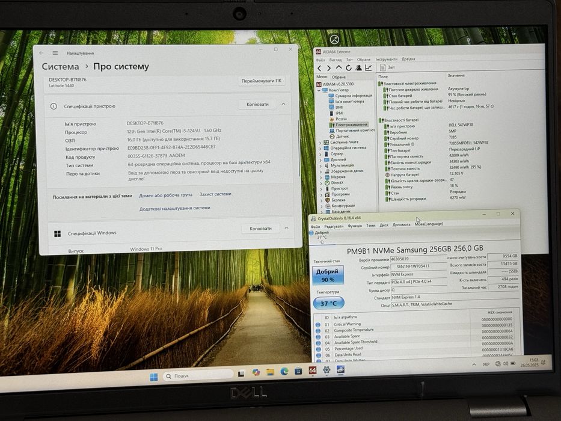
Task: Open AIDA64 Вигляд menu
Action: tap(336, 60)
